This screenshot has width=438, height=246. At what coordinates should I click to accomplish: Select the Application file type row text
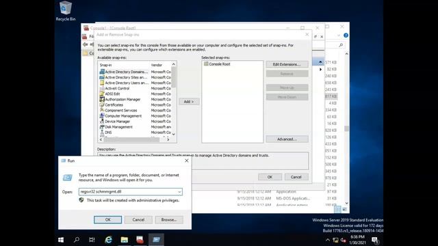[286, 191]
